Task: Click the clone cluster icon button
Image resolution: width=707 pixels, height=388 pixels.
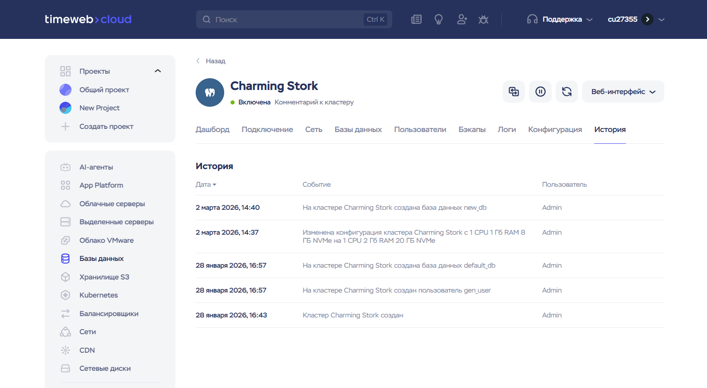Action: click(x=514, y=92)
